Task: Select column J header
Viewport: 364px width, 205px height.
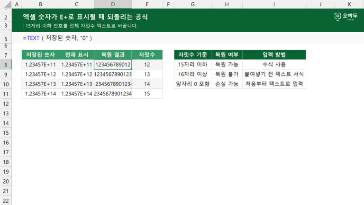Action: pos(320,4)
